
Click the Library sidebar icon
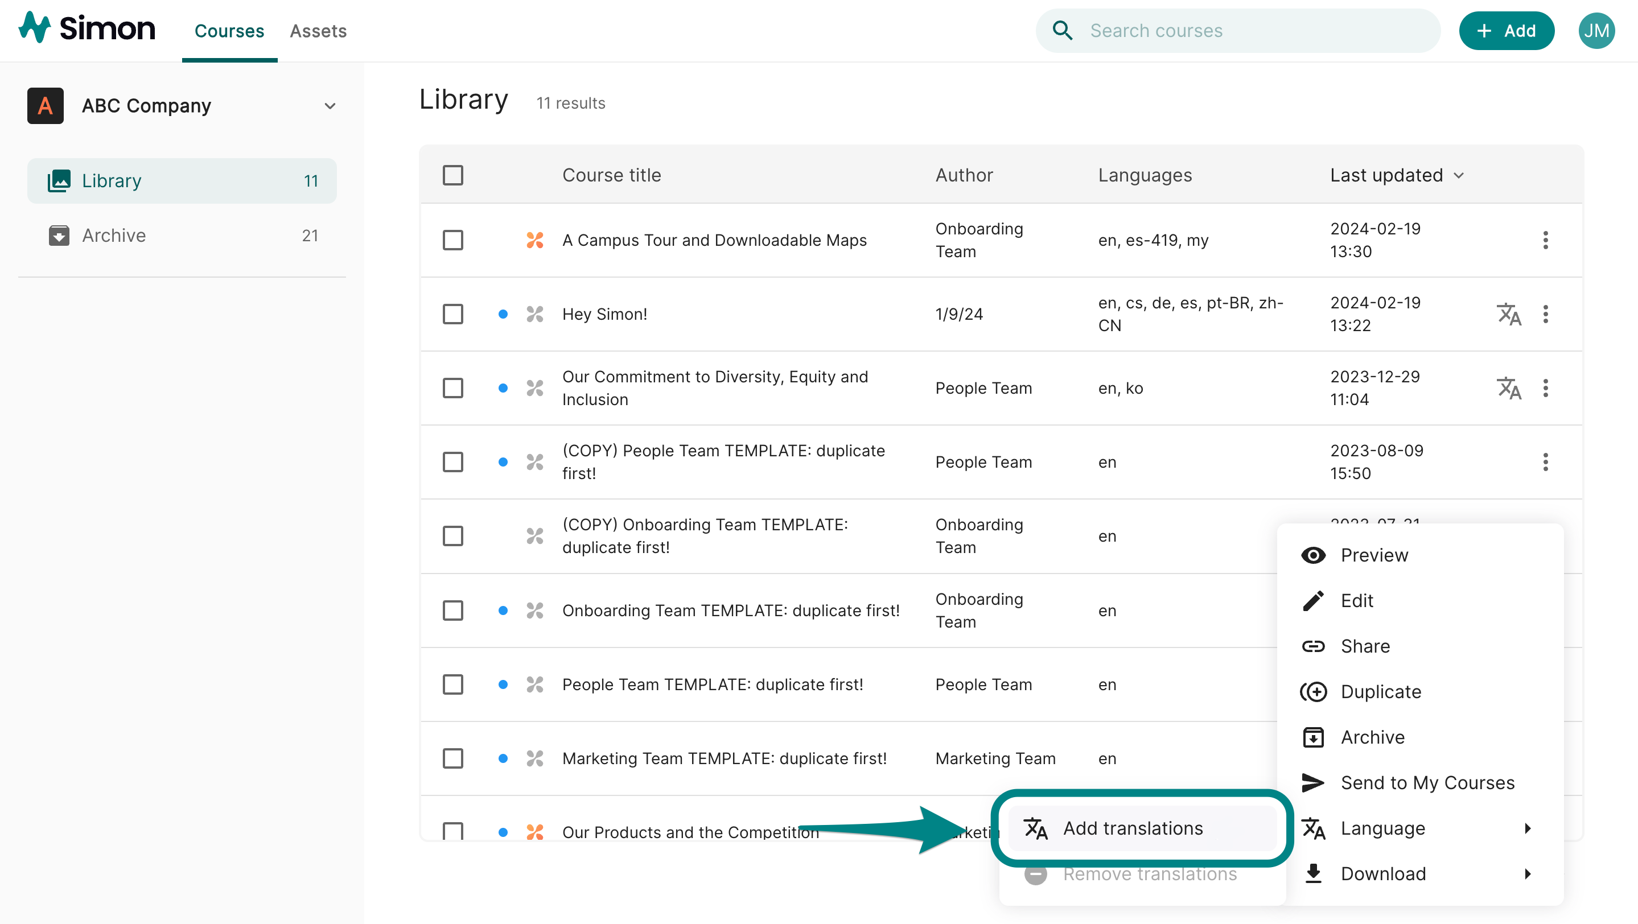(x=59, y=180)
